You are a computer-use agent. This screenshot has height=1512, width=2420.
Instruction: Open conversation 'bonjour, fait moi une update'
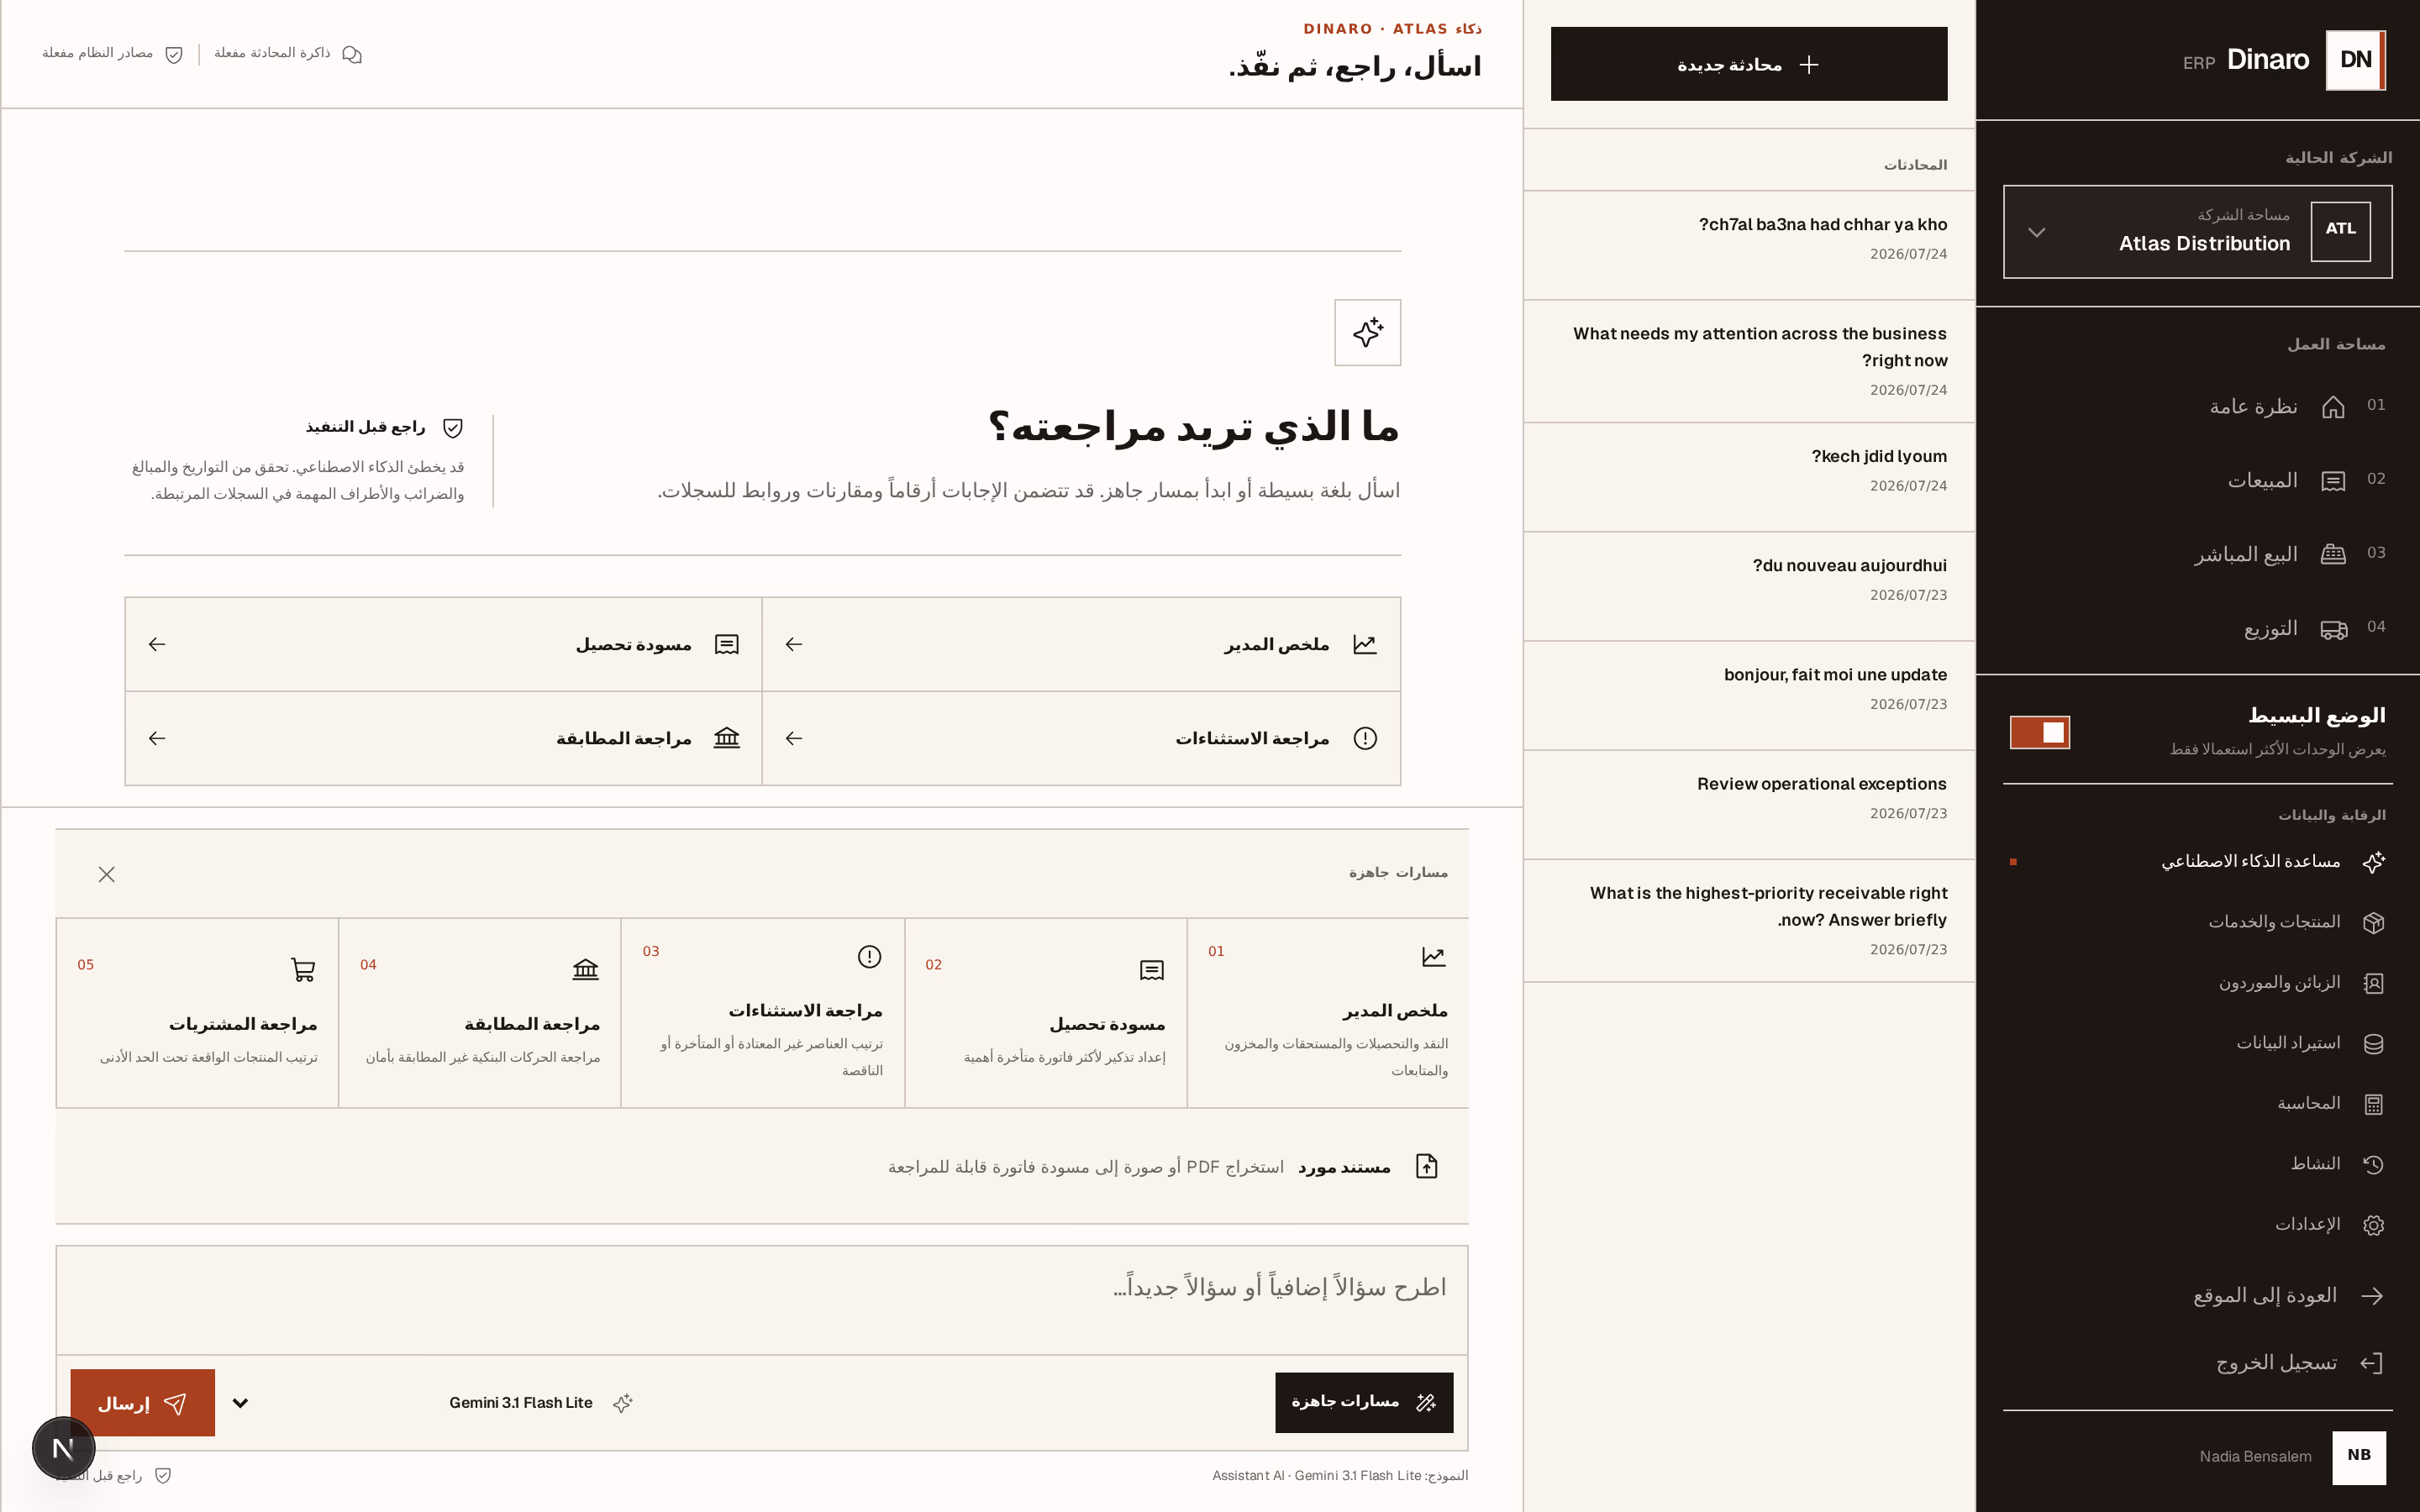(1749, 695)
